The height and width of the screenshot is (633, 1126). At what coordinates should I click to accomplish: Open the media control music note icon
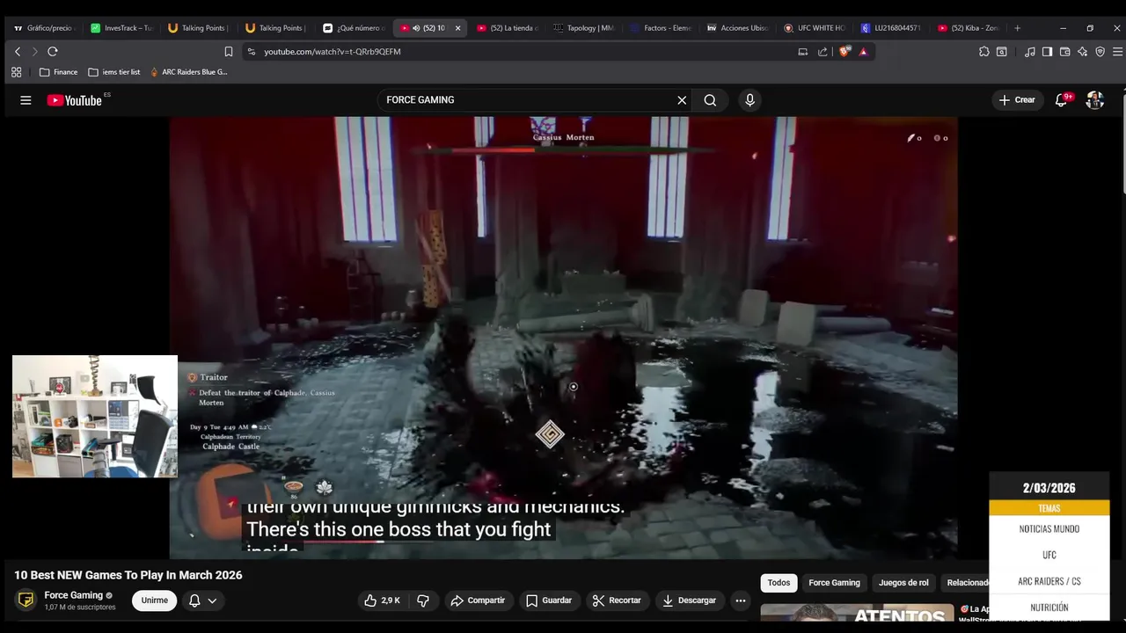[x=1030, y=52]
